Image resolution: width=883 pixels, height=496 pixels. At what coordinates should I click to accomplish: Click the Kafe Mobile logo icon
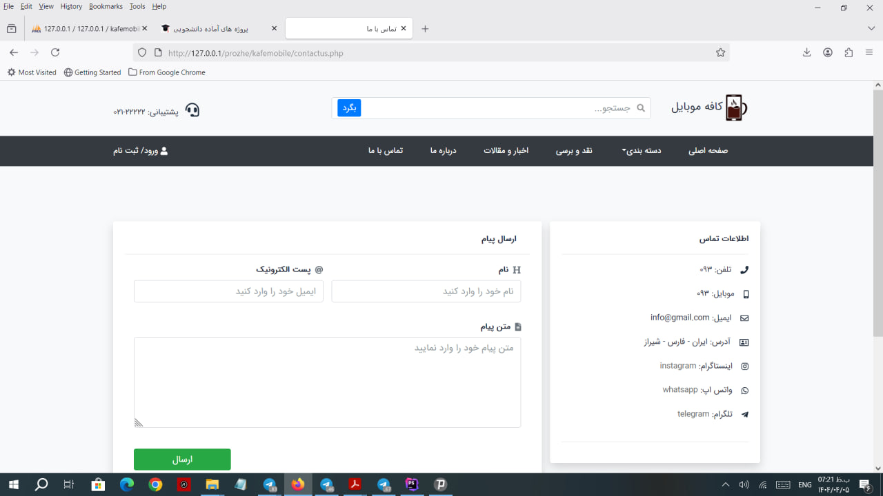point(735,108)
